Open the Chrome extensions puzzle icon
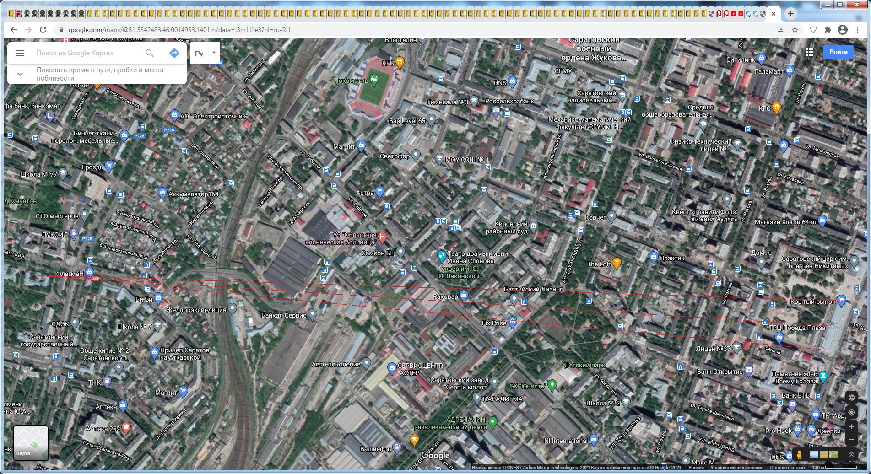Image resolution: width=871 pixels, height=474 pixels. [x=828, y=30]
